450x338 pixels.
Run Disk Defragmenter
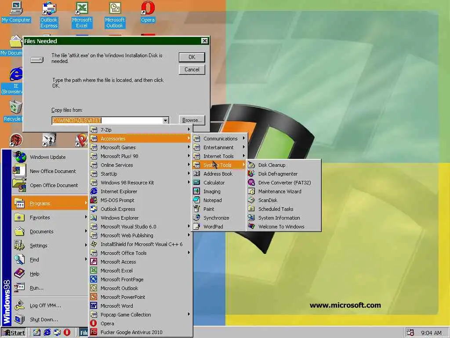click(283, 173)
